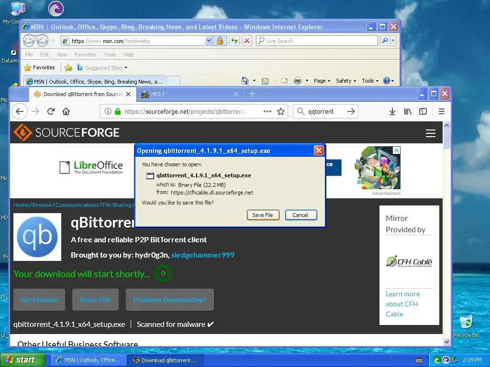Click Firefox back arrow button
Image resolution: width=490 pixels, height=367 pixels.
pyautogui.click(x=20, y=111)
